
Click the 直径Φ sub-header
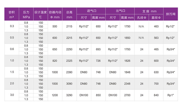(x=156, y=18)
